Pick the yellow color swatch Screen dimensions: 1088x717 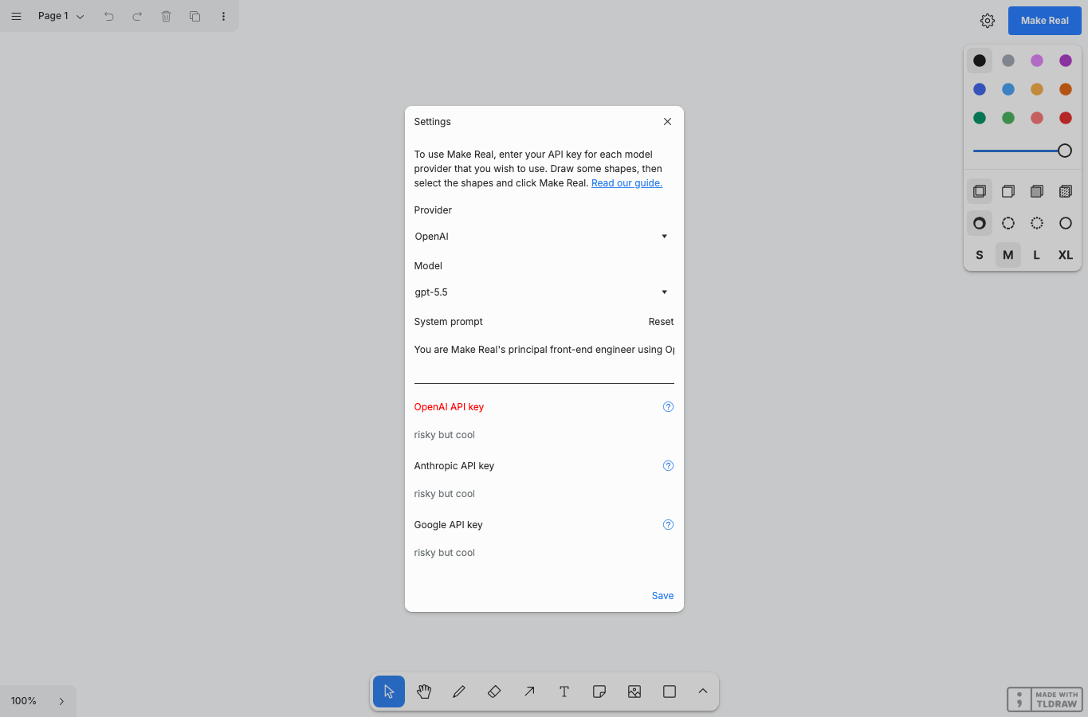coord(1037,89)
